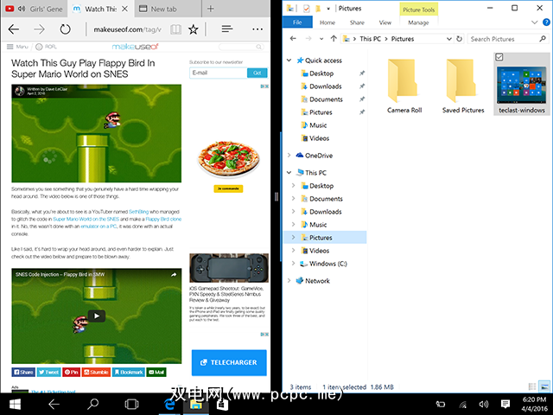Click the newsletter E-mail field
Screen dimensions: 553x415
click(218, 73)
